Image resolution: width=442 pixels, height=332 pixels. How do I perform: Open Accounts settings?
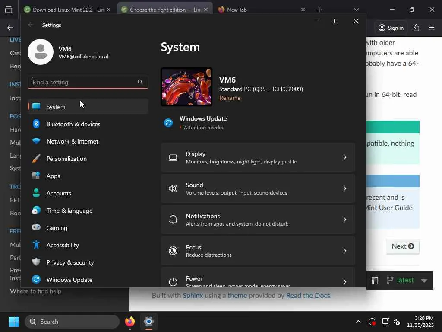88,193
